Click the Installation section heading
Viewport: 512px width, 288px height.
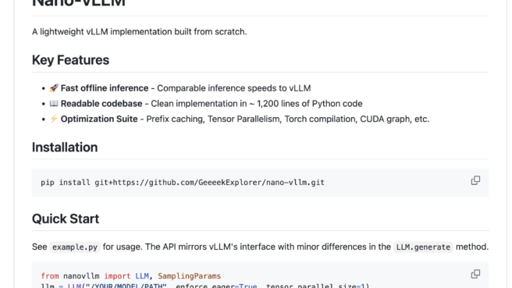click(65, 148)
